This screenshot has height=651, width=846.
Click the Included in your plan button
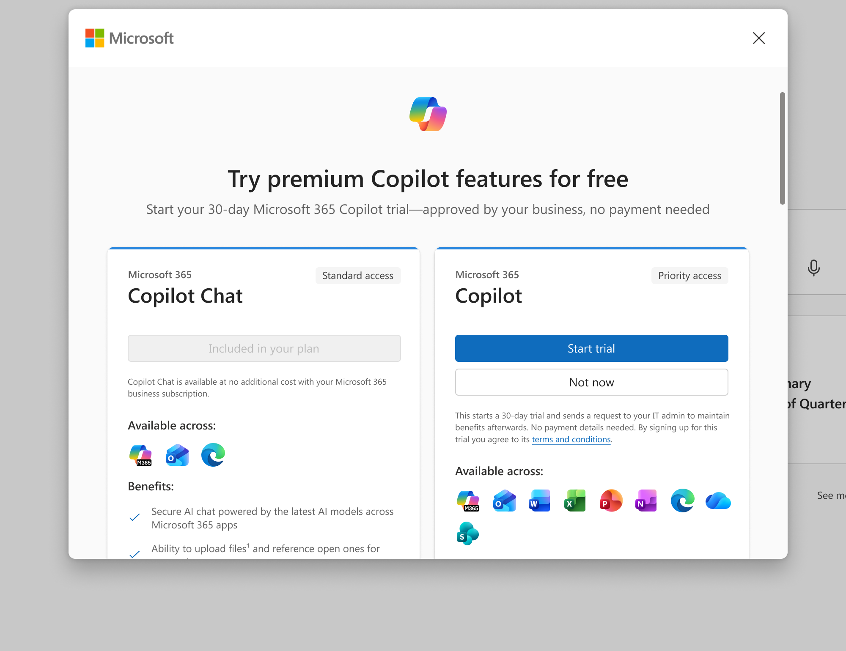coord(264,348)
